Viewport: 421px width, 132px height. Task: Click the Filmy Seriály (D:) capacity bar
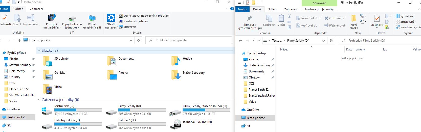click(142, 110)
